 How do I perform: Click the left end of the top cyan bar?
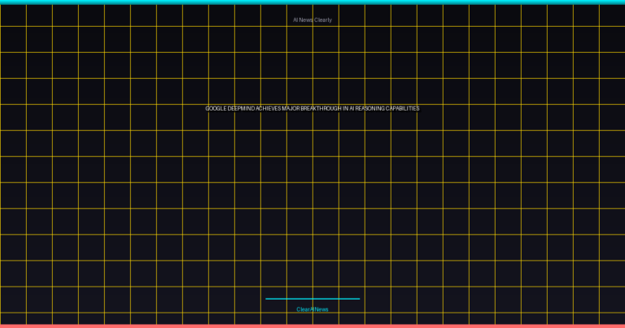click(x=3, y=2)
